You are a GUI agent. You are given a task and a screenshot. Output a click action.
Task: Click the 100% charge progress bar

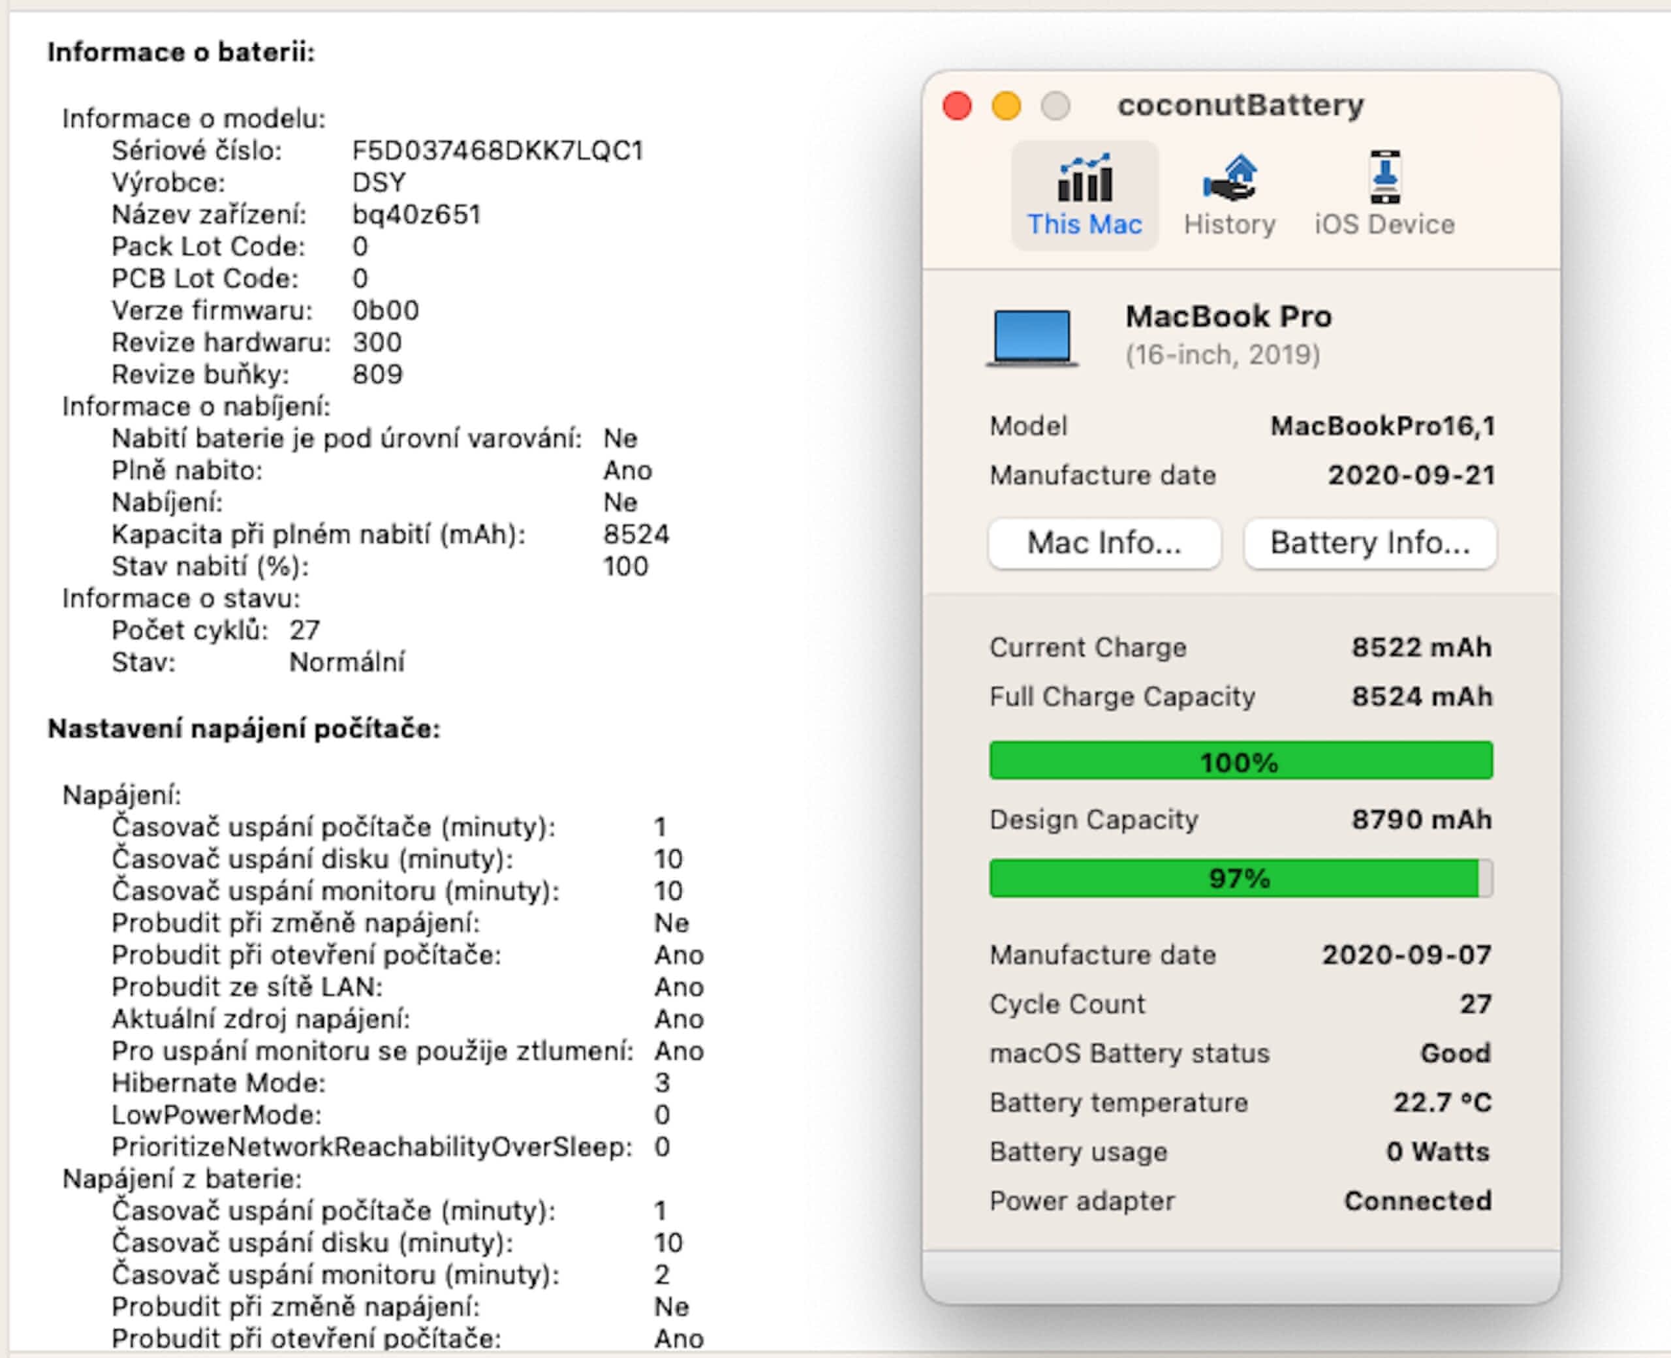point(1241,761)
